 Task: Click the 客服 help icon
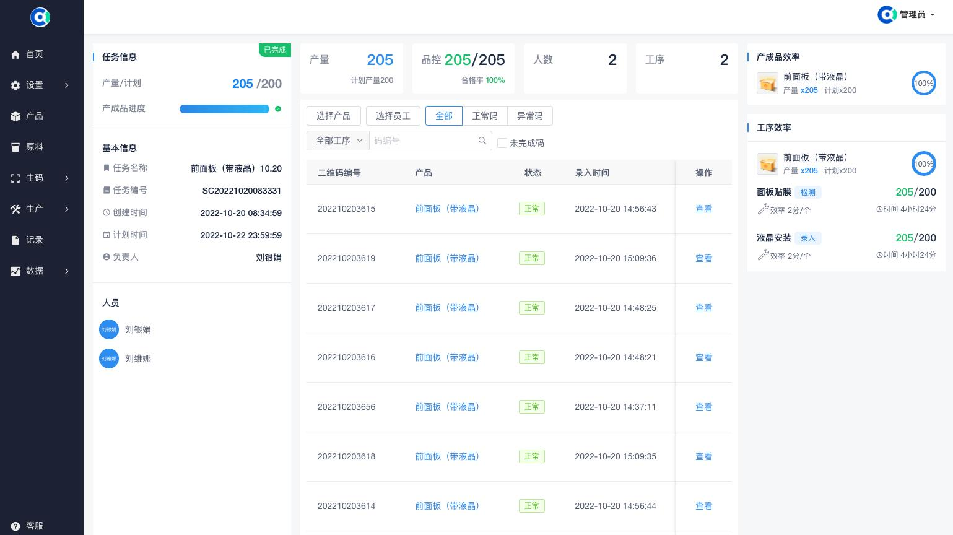coord(15,526)
